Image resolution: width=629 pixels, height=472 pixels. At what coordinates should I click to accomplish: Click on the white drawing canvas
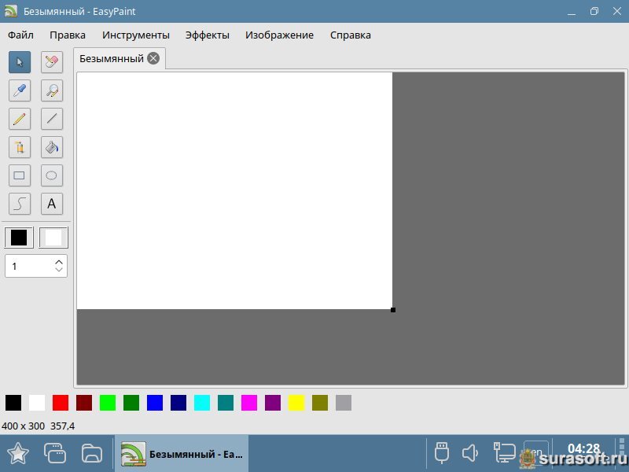point(234,190)
